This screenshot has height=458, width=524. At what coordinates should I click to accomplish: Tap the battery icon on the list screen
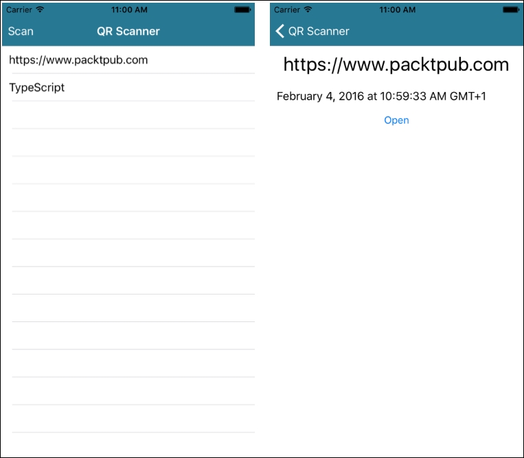(x=242, y=10)
